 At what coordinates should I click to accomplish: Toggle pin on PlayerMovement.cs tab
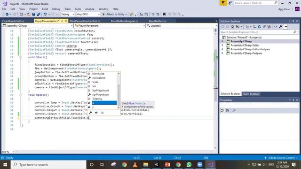click(x=62, y=21)
